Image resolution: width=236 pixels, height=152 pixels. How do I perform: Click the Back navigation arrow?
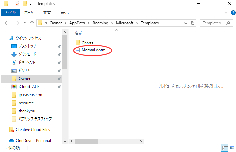[7, 23]
